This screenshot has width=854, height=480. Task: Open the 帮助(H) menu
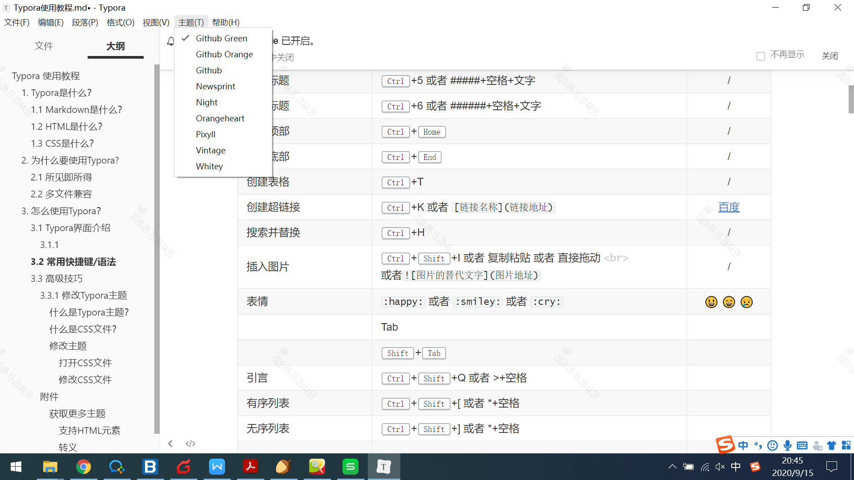(226, 22)
